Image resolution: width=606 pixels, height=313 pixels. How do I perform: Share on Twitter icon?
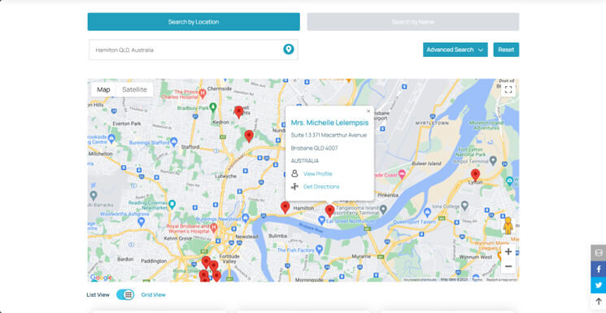[598, 285]
